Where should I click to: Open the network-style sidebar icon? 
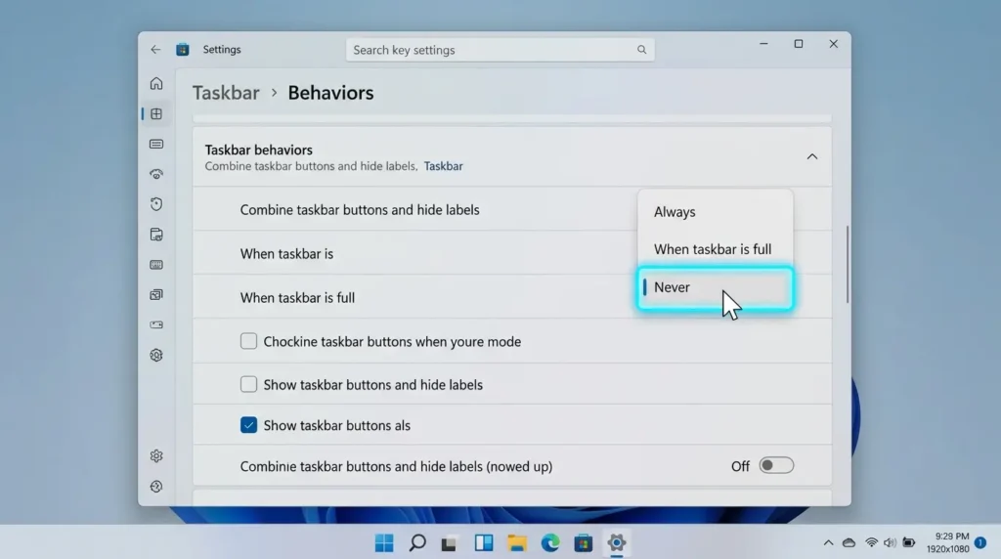[156, 174]
